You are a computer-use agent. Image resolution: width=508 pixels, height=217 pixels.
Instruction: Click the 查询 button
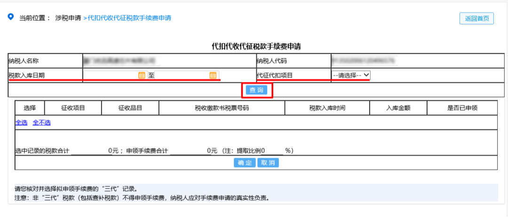point(257,90)
